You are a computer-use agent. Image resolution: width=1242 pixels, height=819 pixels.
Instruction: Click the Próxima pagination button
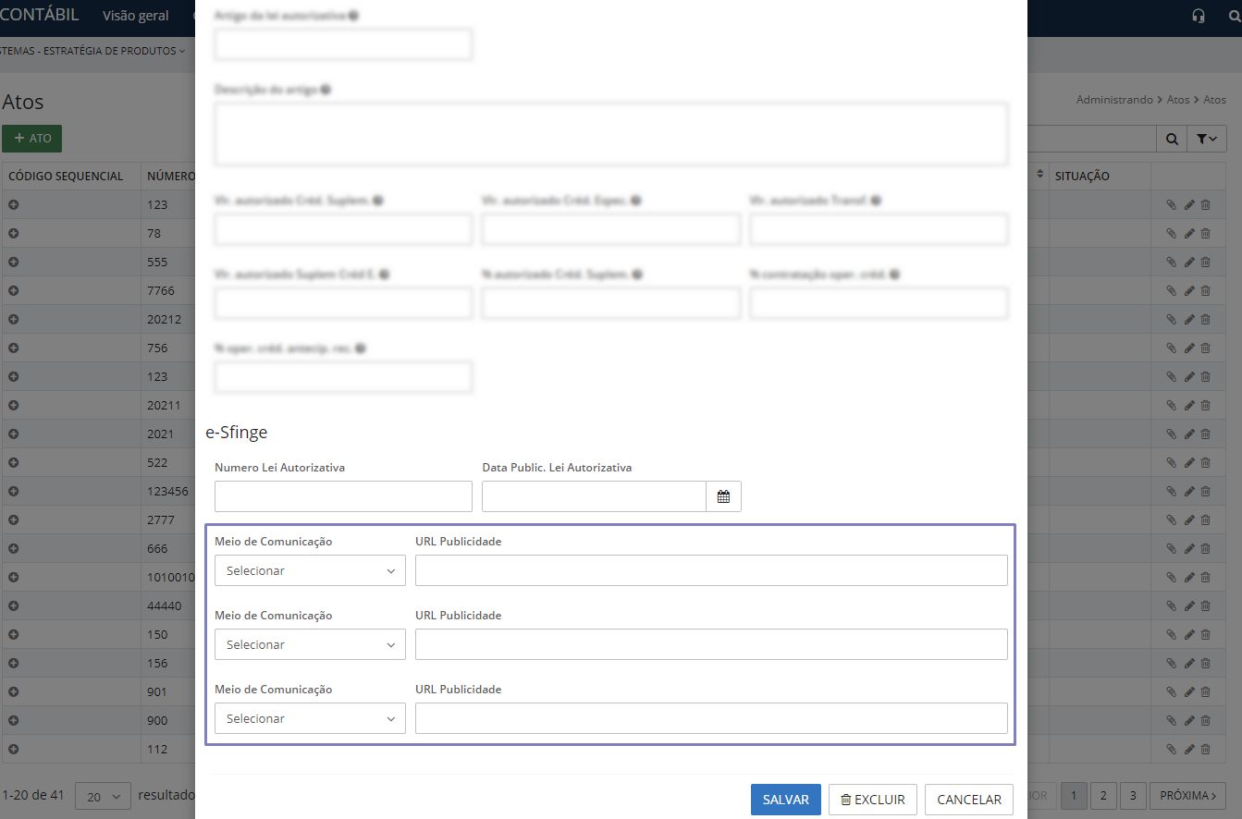coord(1187,796)
